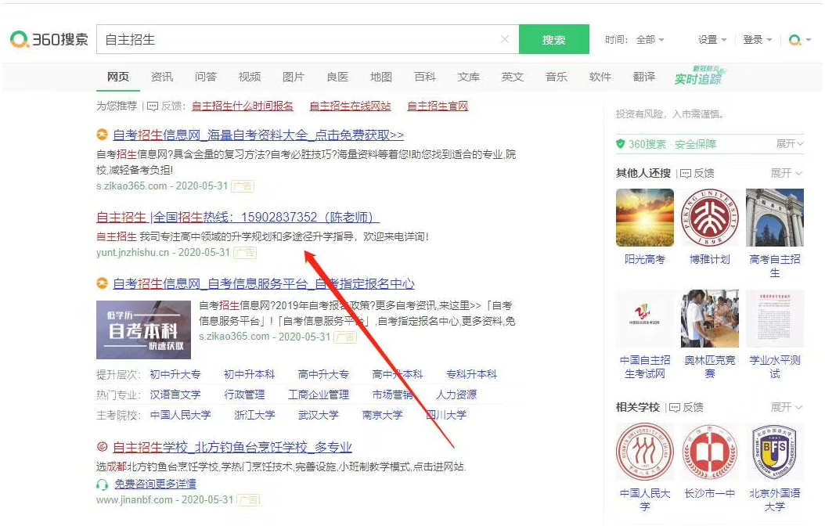Image resolution: width=825 pixels, height=526 pixels.
Task: Select the 网页 tab
Action: click(118, 77)
